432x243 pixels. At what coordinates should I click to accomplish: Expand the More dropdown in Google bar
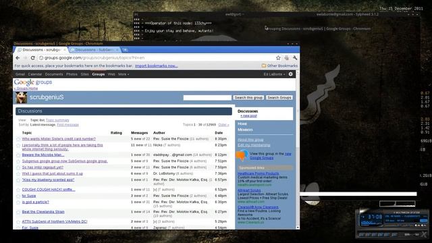tap(124, 74)
